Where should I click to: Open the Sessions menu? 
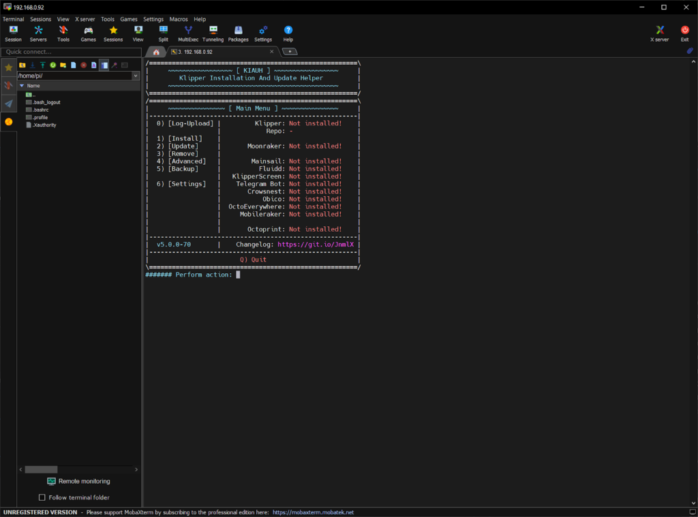(x=40, y=19)
